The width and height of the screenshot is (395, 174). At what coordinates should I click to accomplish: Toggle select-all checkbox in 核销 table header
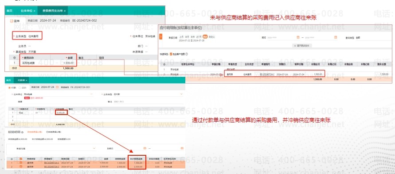[21, 159]
